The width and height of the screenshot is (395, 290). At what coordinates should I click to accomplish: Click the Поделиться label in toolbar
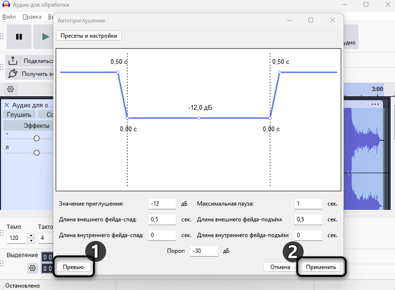click(39, 61)
